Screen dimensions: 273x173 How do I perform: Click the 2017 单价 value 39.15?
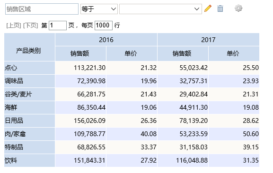251,147
